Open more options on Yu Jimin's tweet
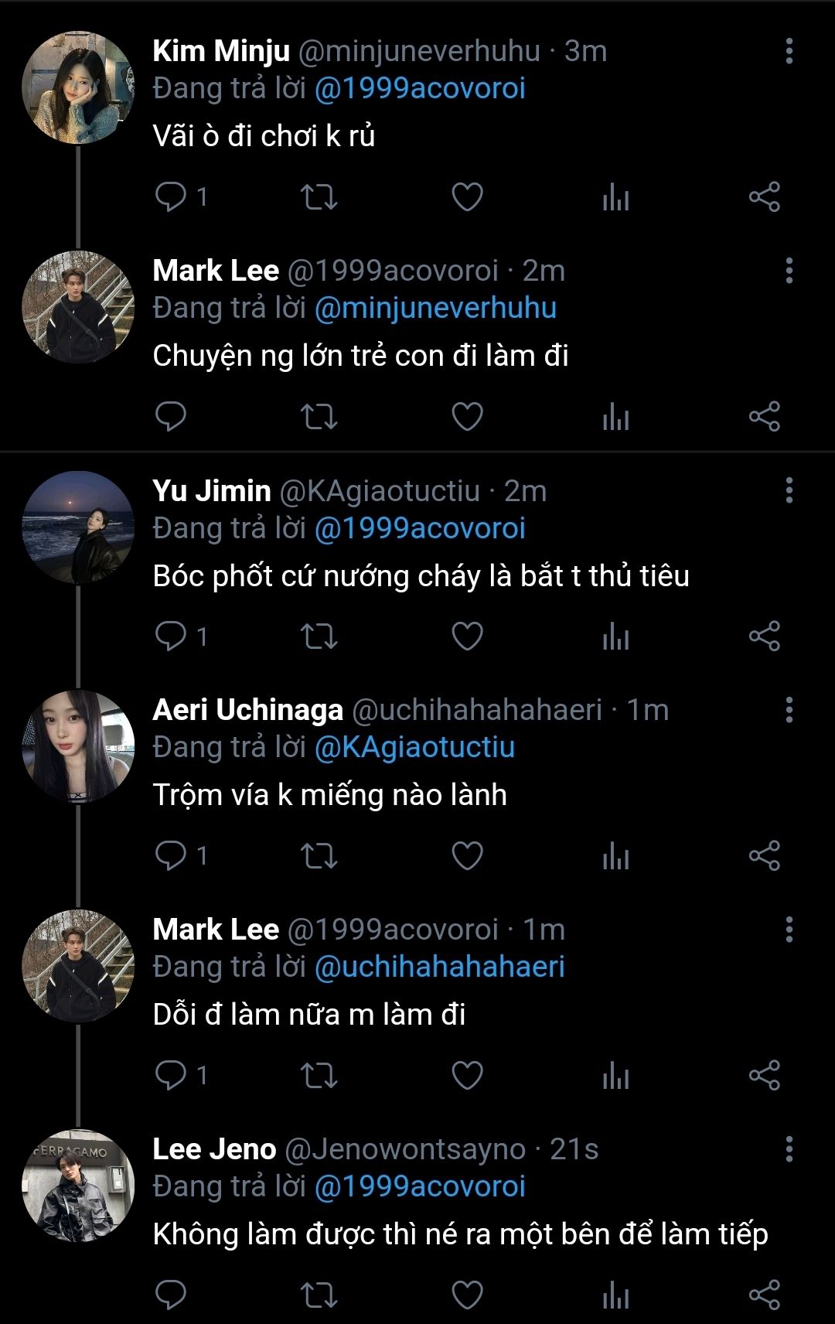Screen dimensions: 835x1324 click(x=789, y=490)
